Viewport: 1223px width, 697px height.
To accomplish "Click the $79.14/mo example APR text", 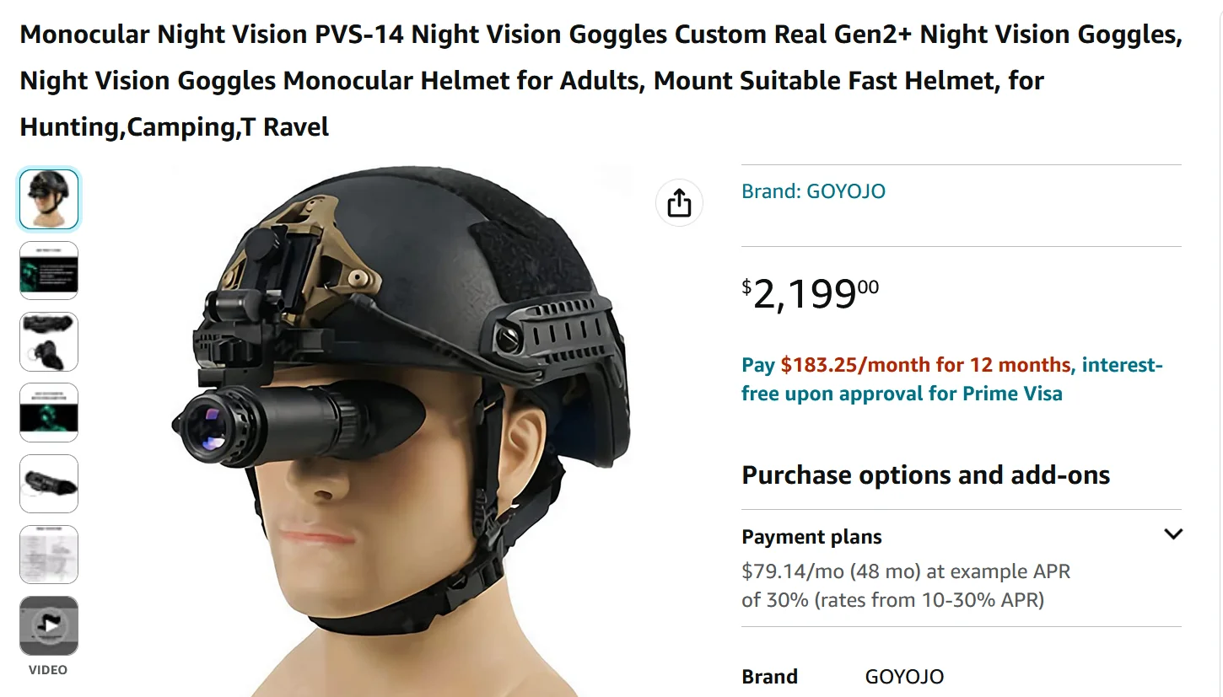I will pos(906,586).
